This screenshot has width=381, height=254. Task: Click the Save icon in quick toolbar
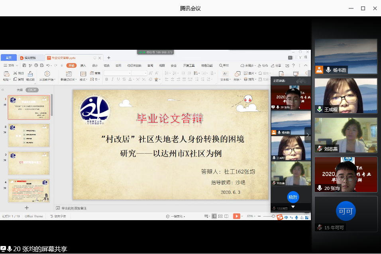click(x=25, y=65)
